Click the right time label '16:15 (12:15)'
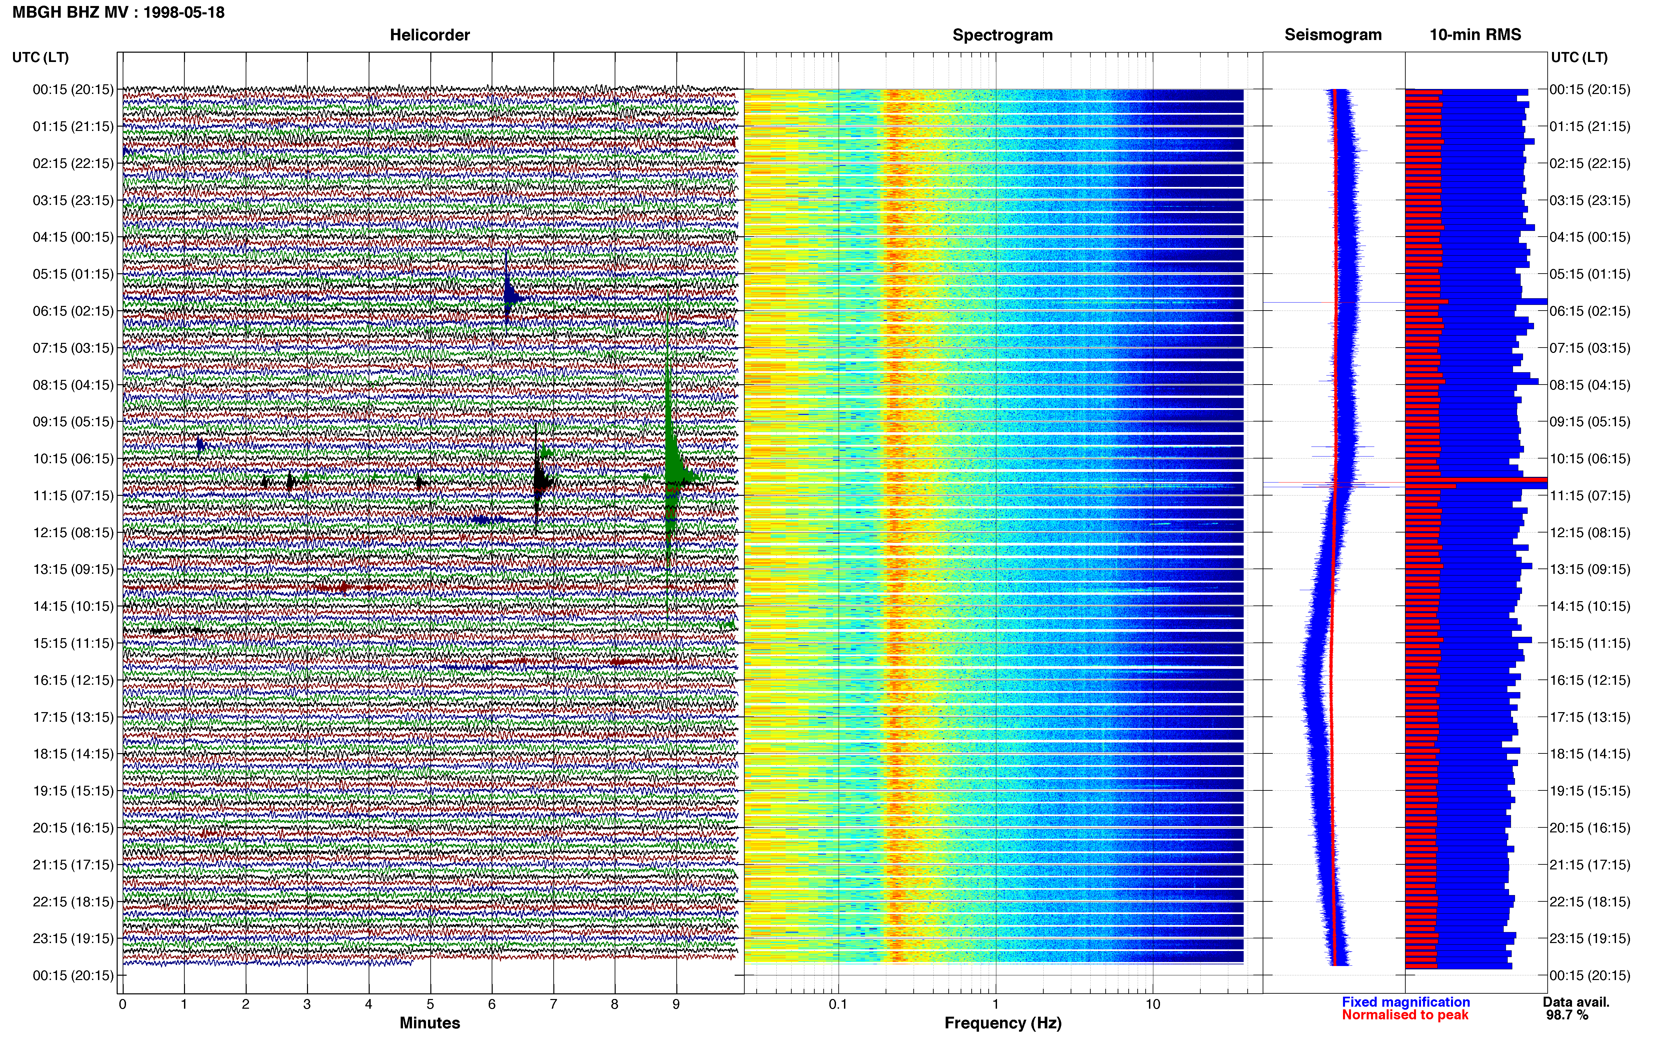This screenshot has height=1046, width=1673. [x=1590, y=680]
